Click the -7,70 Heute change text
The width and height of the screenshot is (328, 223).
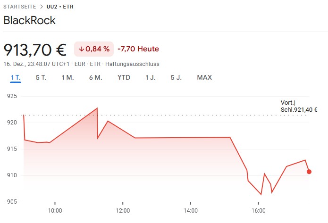point(138,49)
